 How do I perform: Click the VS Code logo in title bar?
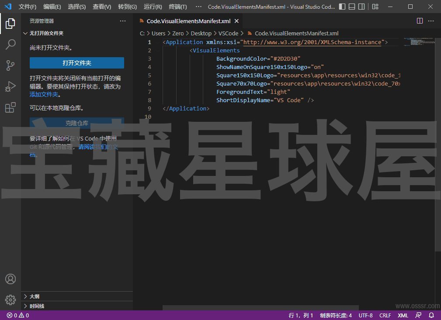pyautogui.click(x=8, y=7)
